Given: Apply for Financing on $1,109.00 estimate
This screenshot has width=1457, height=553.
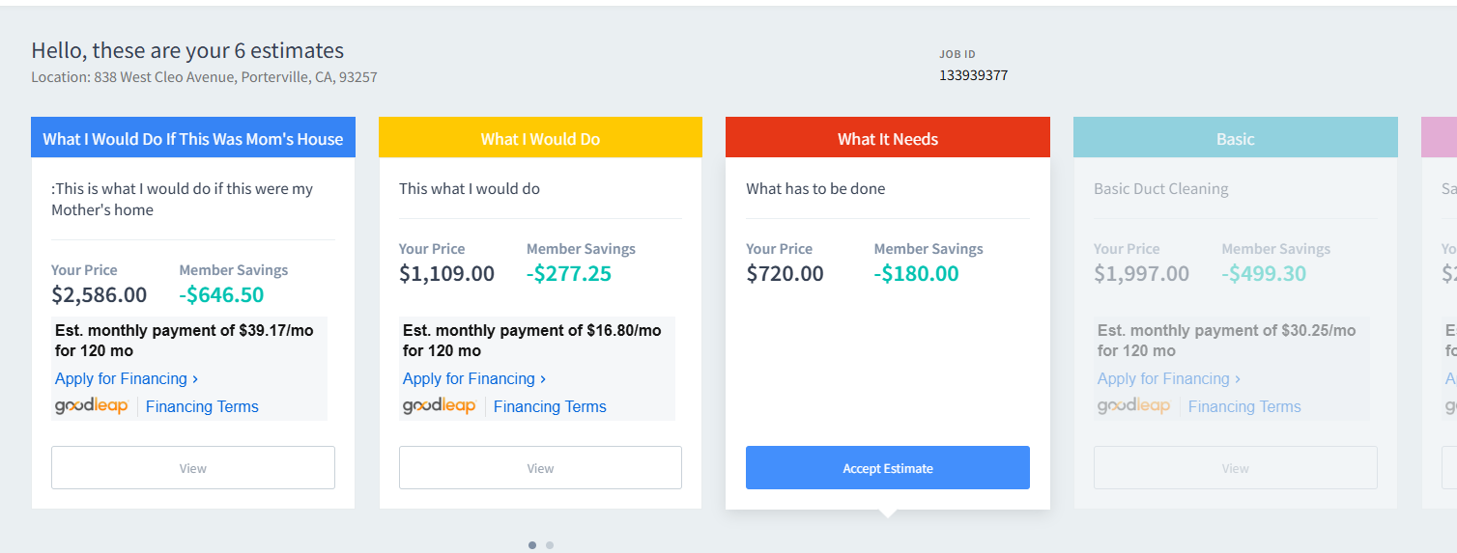Looking at the screenshot, I should point(473,378).
